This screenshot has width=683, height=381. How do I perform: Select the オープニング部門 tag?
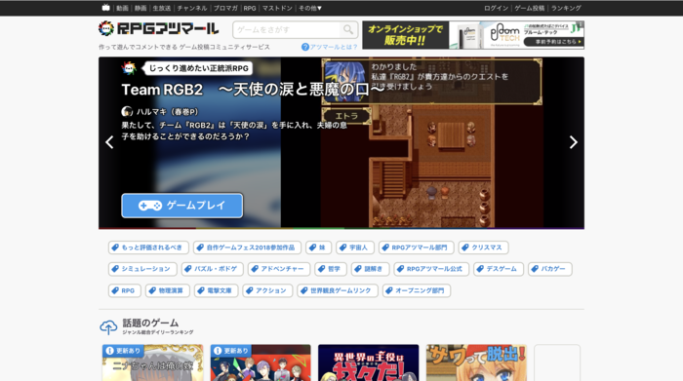[x=417, y=290]
